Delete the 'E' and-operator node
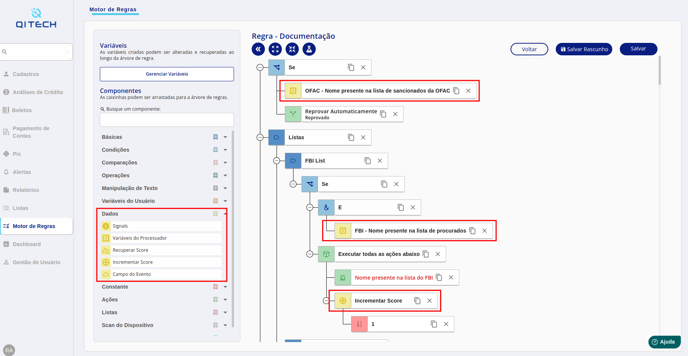688x356 pixels. [413, 207]
